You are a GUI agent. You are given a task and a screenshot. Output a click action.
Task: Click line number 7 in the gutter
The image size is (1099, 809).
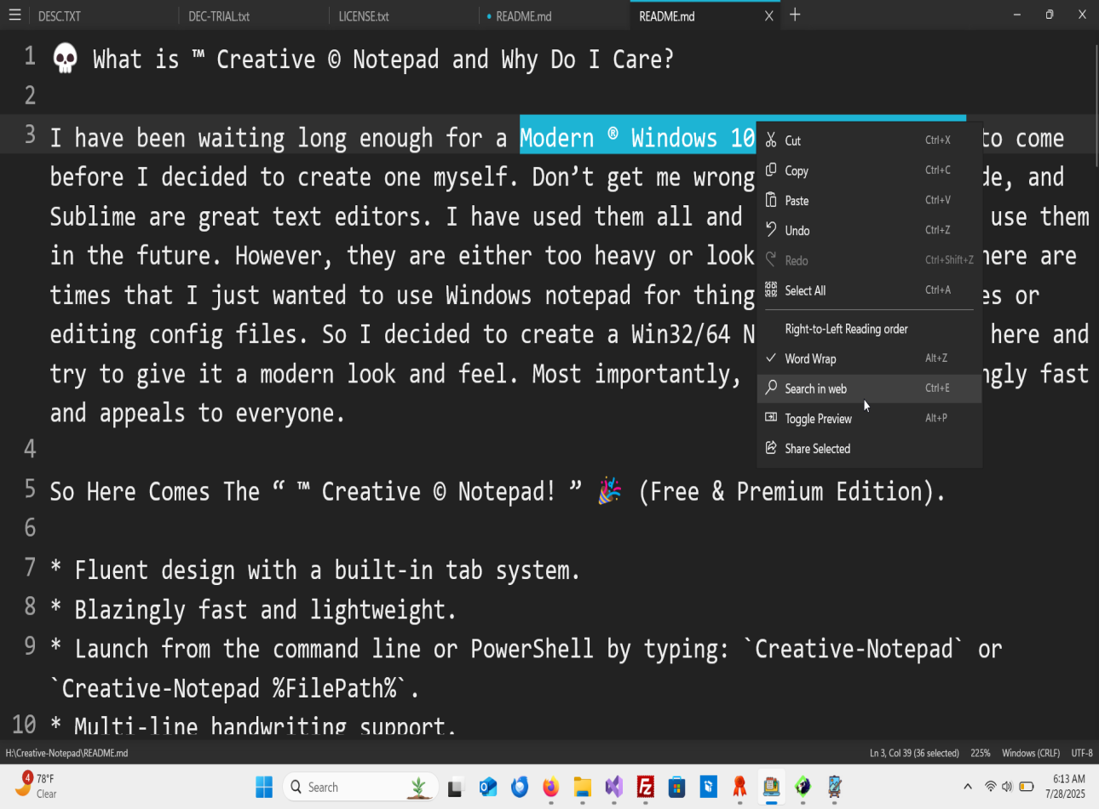[x=30, y=567]
